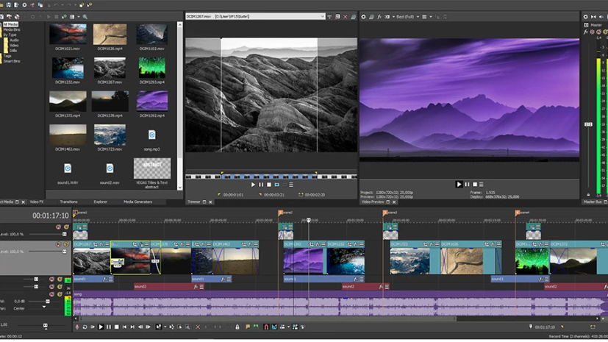
Task: Select the Video folder in media tree
Action: coord(15,44)
